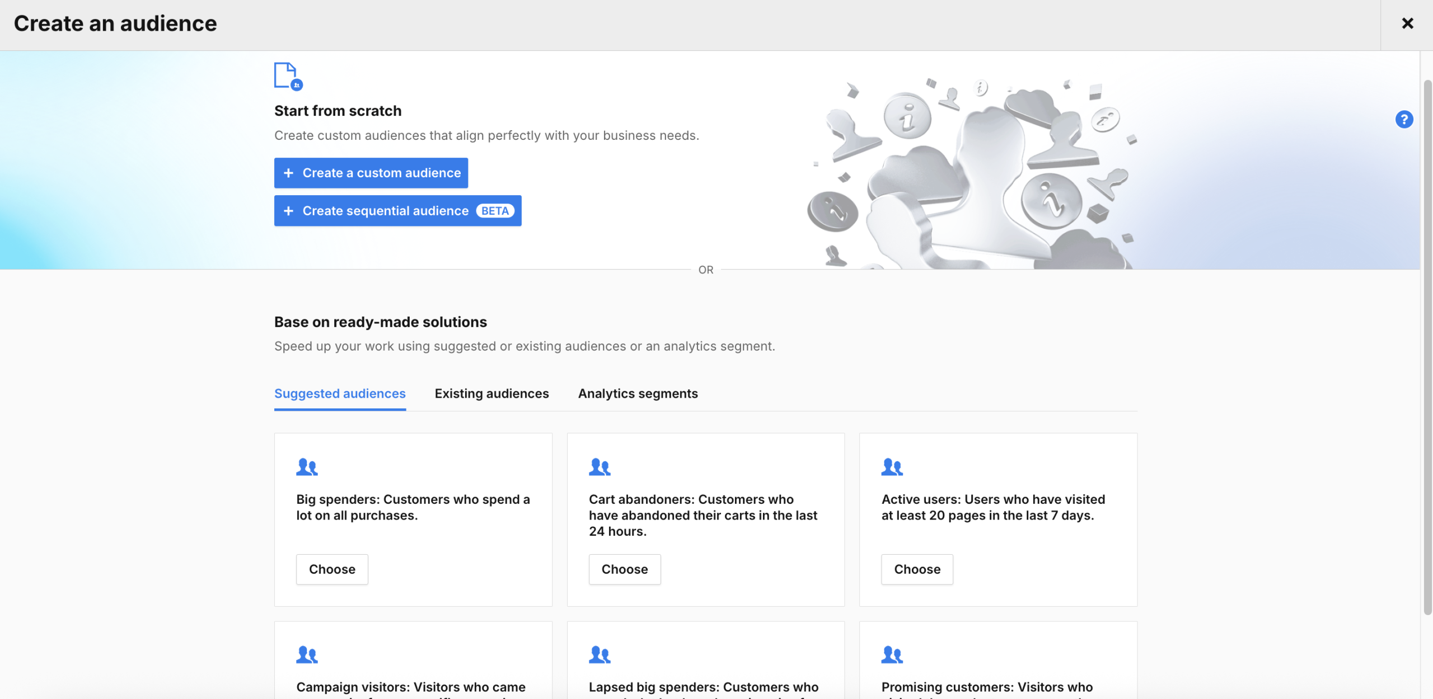
Task: Click the Campaign visitors audience icon
Action: click(x=307, y=654)
